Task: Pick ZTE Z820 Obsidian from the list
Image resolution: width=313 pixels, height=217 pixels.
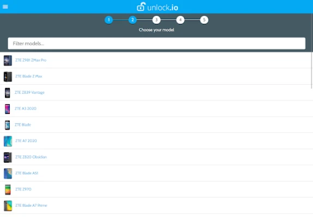Action: point(31,157)
